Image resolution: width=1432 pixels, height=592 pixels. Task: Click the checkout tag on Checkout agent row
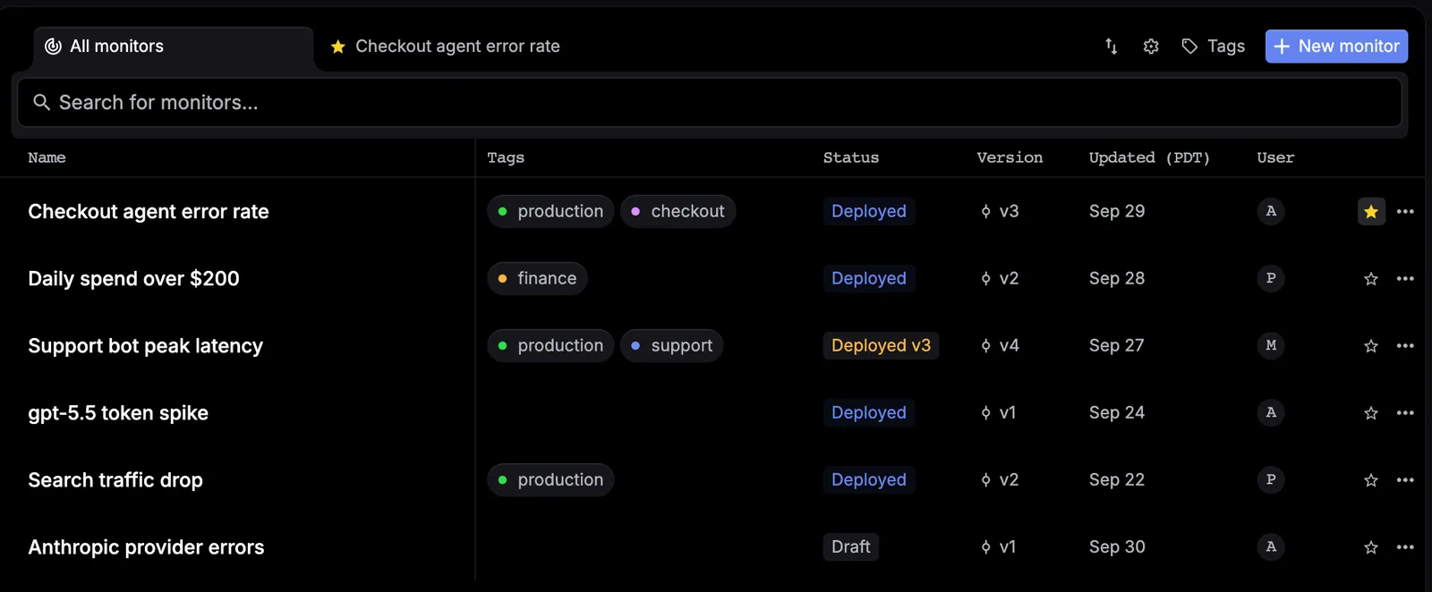[x=678, y=211]
